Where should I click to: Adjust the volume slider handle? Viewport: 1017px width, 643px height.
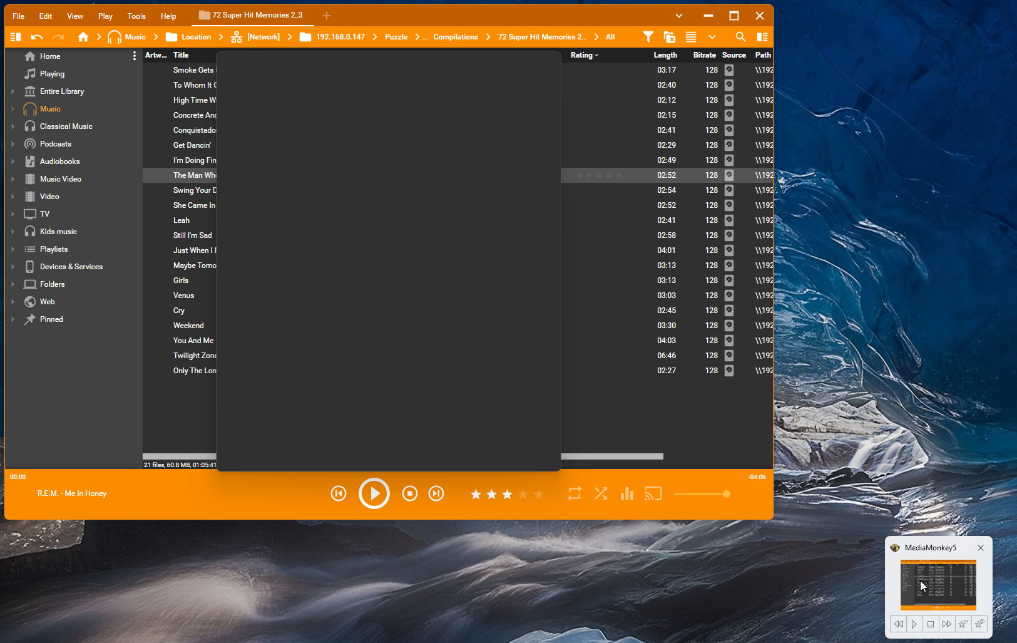point(726,494)
